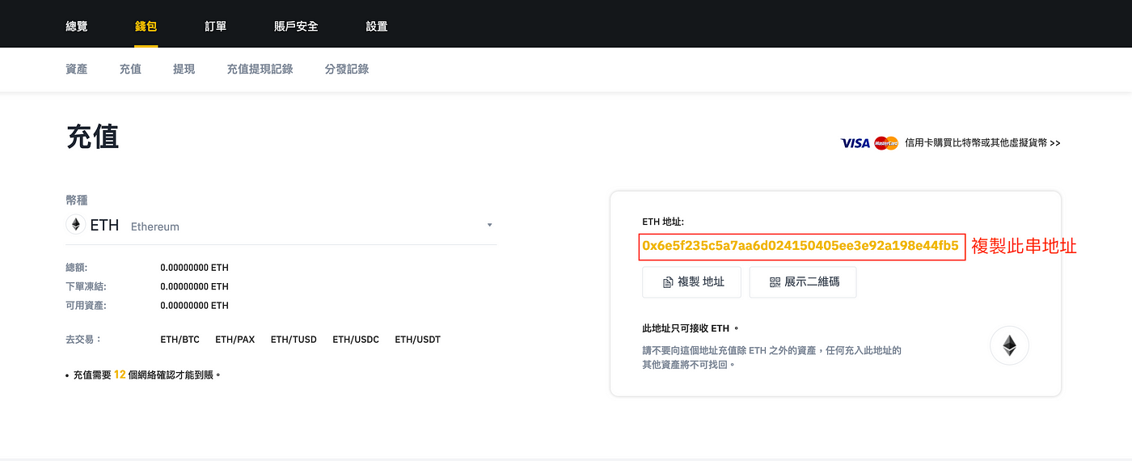Screen dimensions: 1132x461
Task: Click the dropdown arrow in coin selector
Action: pyautogui.click(x=490, y=225)
